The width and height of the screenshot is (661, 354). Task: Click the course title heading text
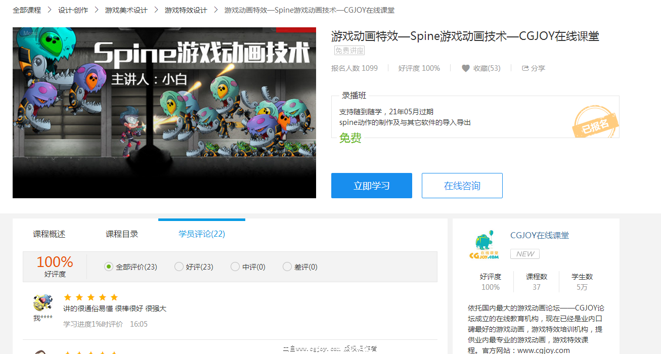point(465,36)
